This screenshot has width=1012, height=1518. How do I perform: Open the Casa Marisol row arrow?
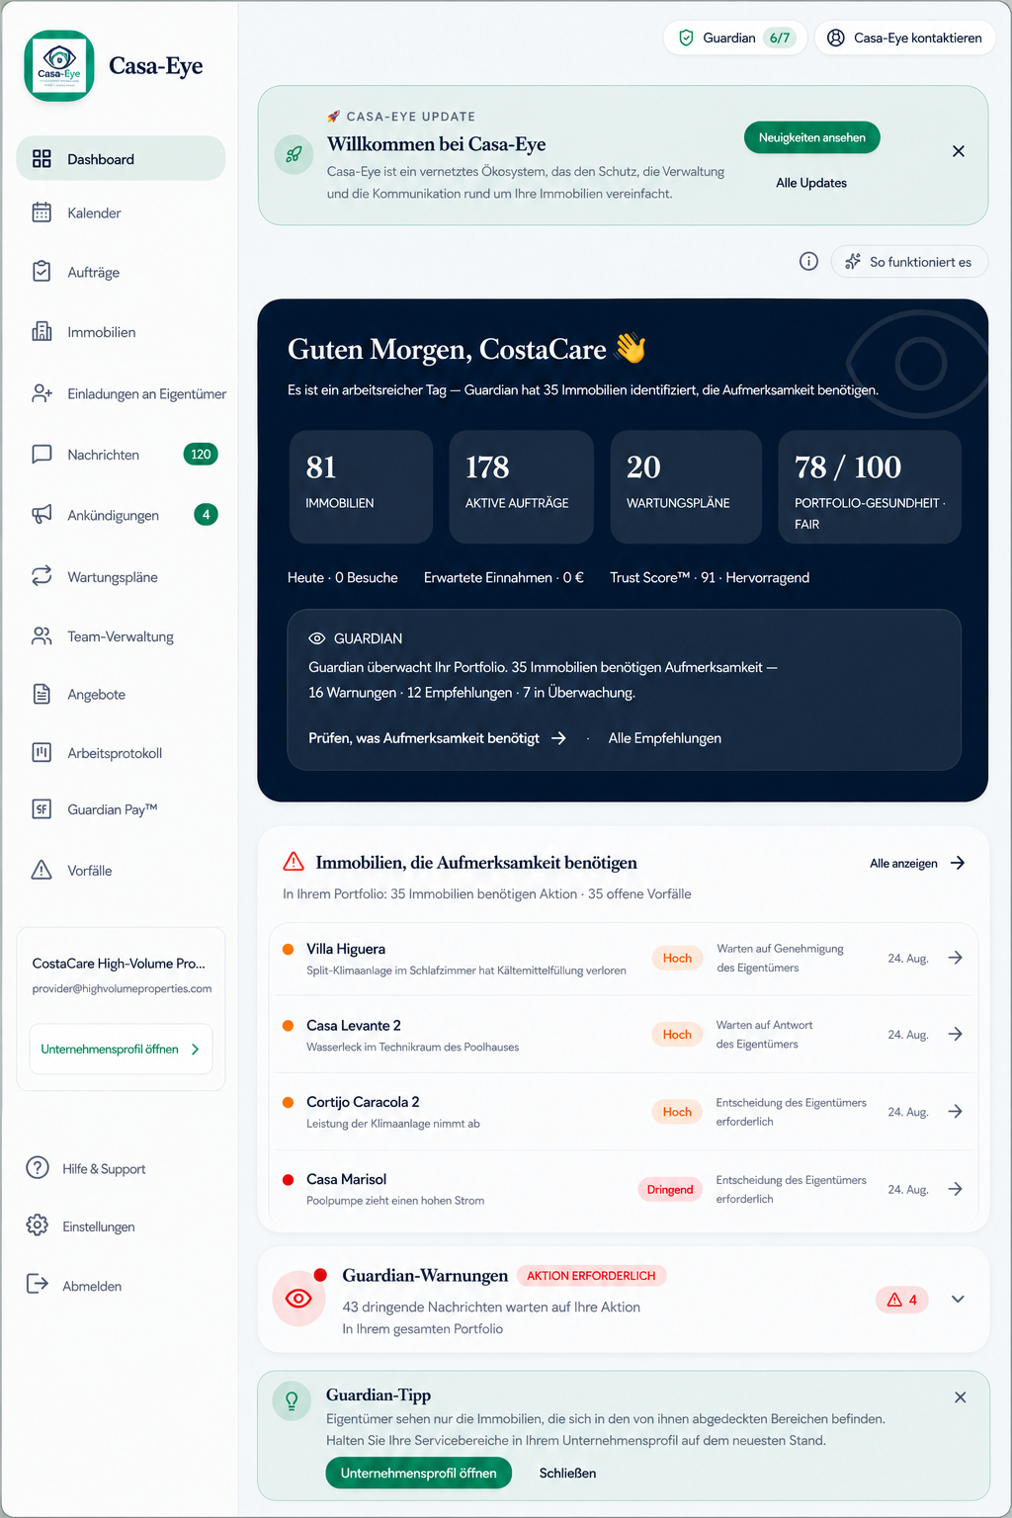955,1189
